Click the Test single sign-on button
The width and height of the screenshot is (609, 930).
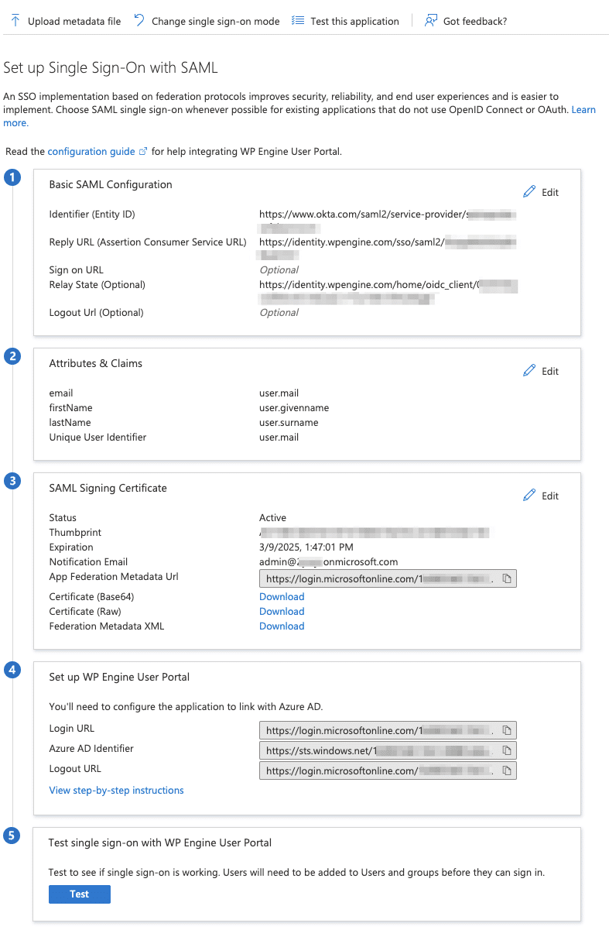(79, 894)
